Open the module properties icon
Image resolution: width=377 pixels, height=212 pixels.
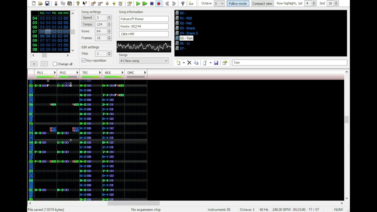[x=129, y=4]
